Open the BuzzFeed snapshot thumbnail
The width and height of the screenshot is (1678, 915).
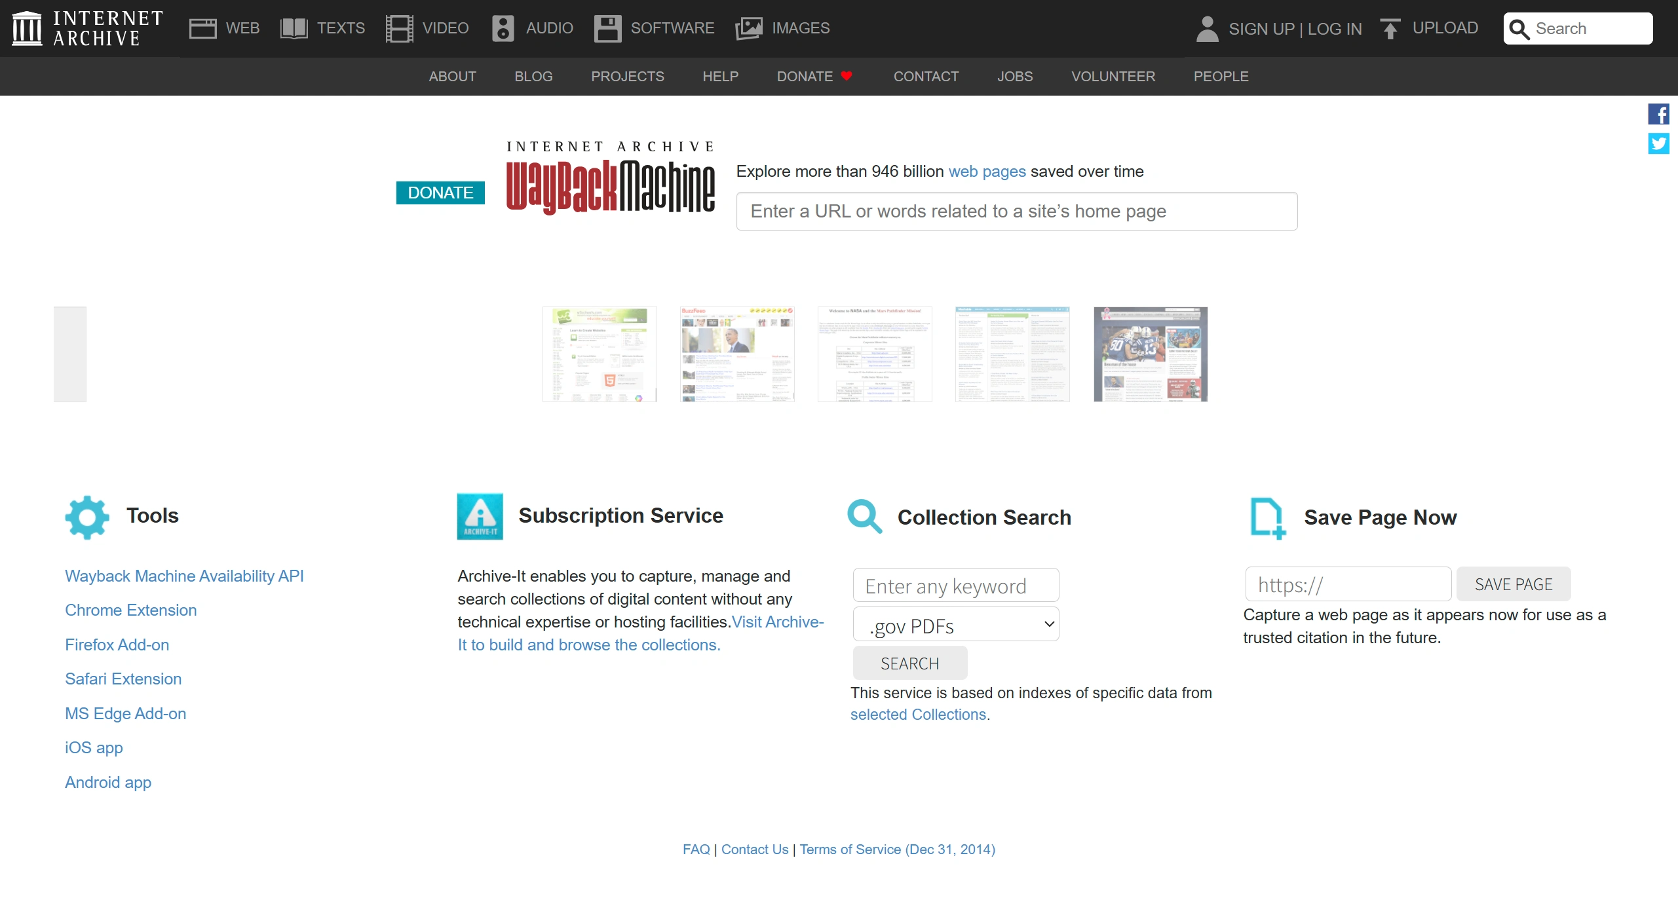click(x=737, y=354)
